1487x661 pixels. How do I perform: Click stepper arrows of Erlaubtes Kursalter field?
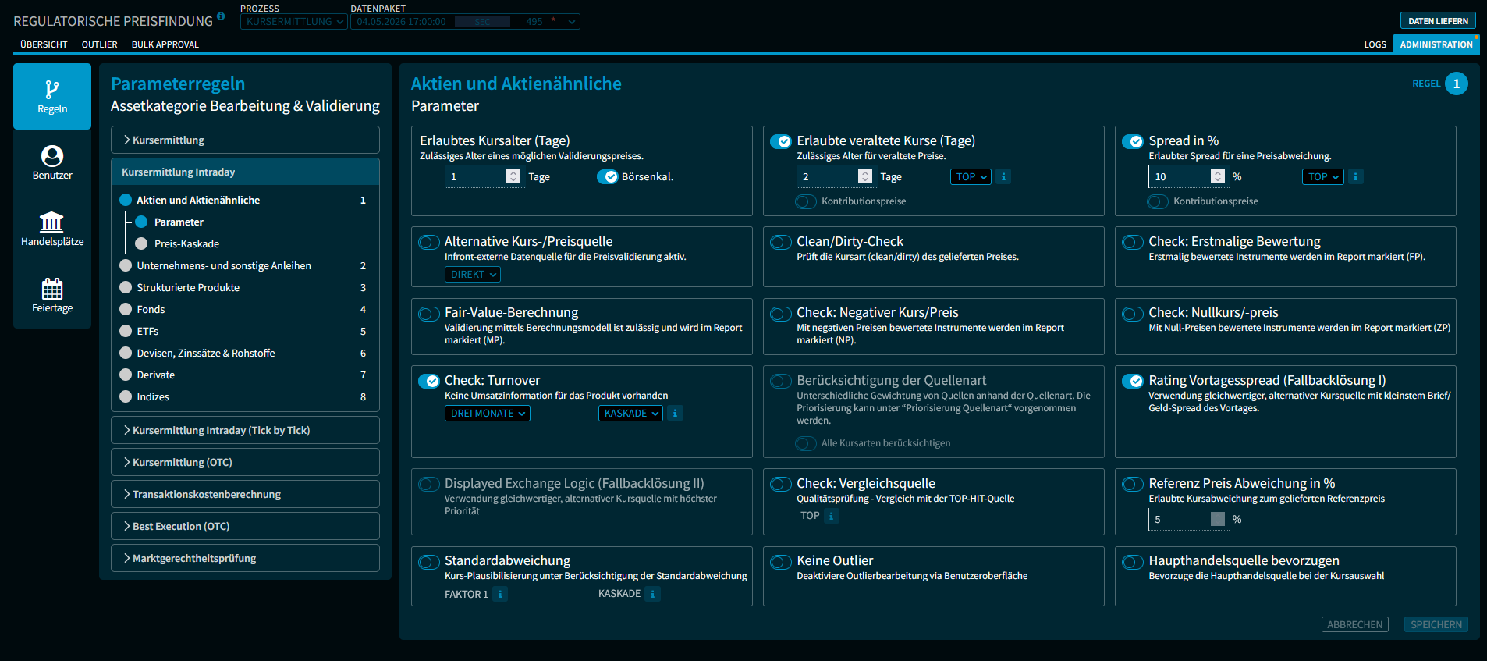[513, 177]
